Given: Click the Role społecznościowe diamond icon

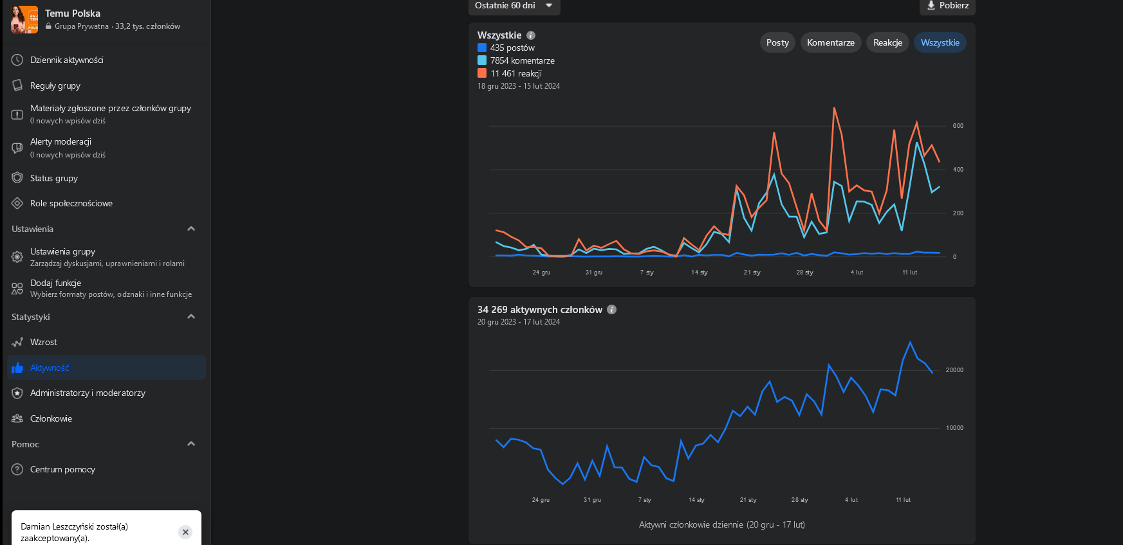Looking at the screenshot, I should point(17,203).
